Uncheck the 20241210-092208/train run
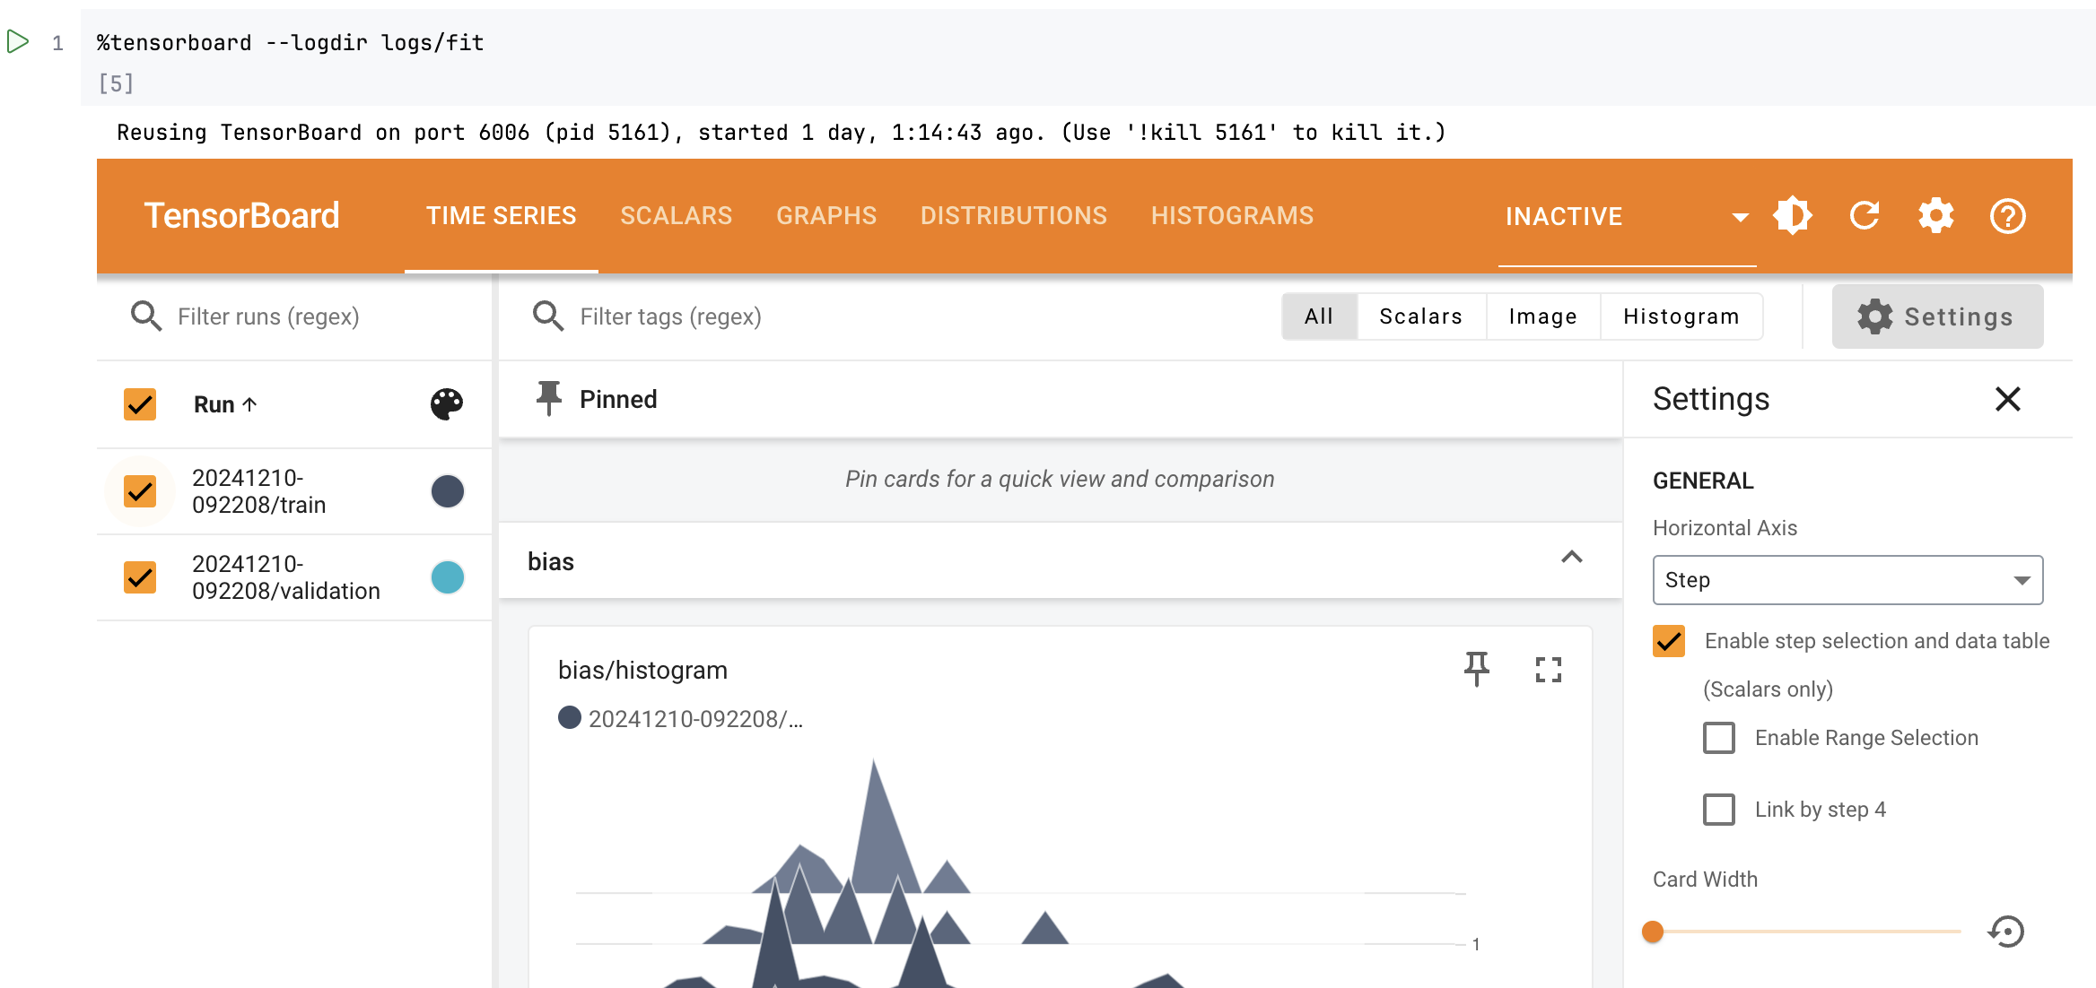2096x988 pixels. 140,491
